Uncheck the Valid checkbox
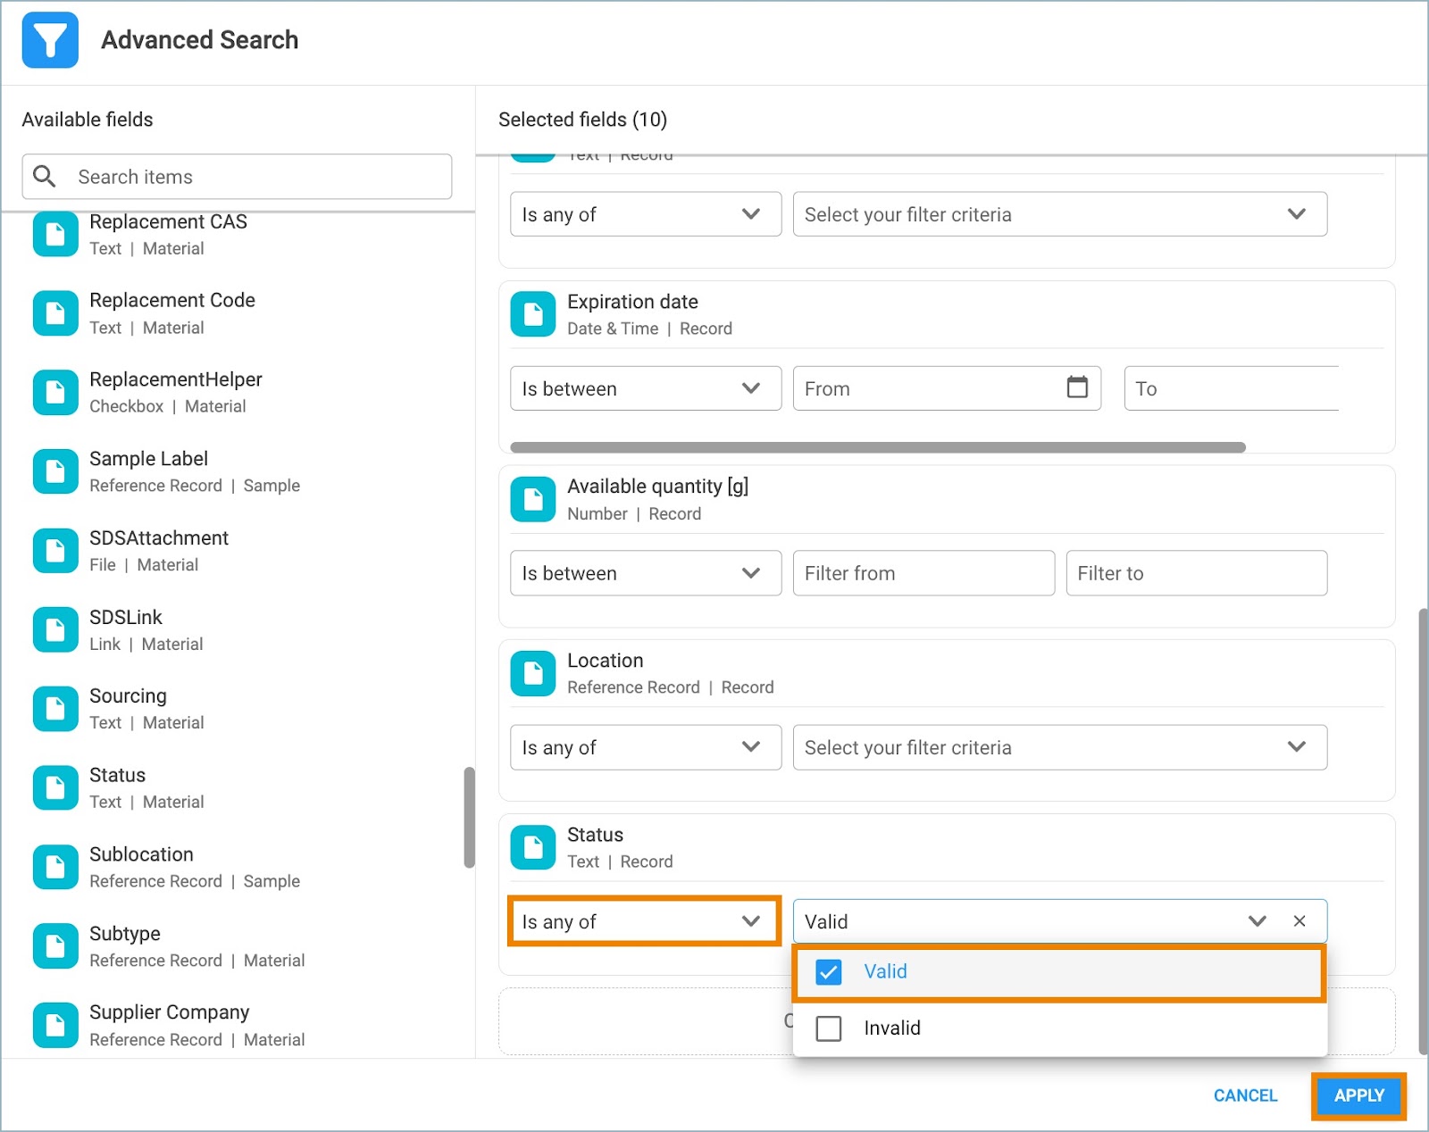The image size is (1429, 1132). pos(829,971)
